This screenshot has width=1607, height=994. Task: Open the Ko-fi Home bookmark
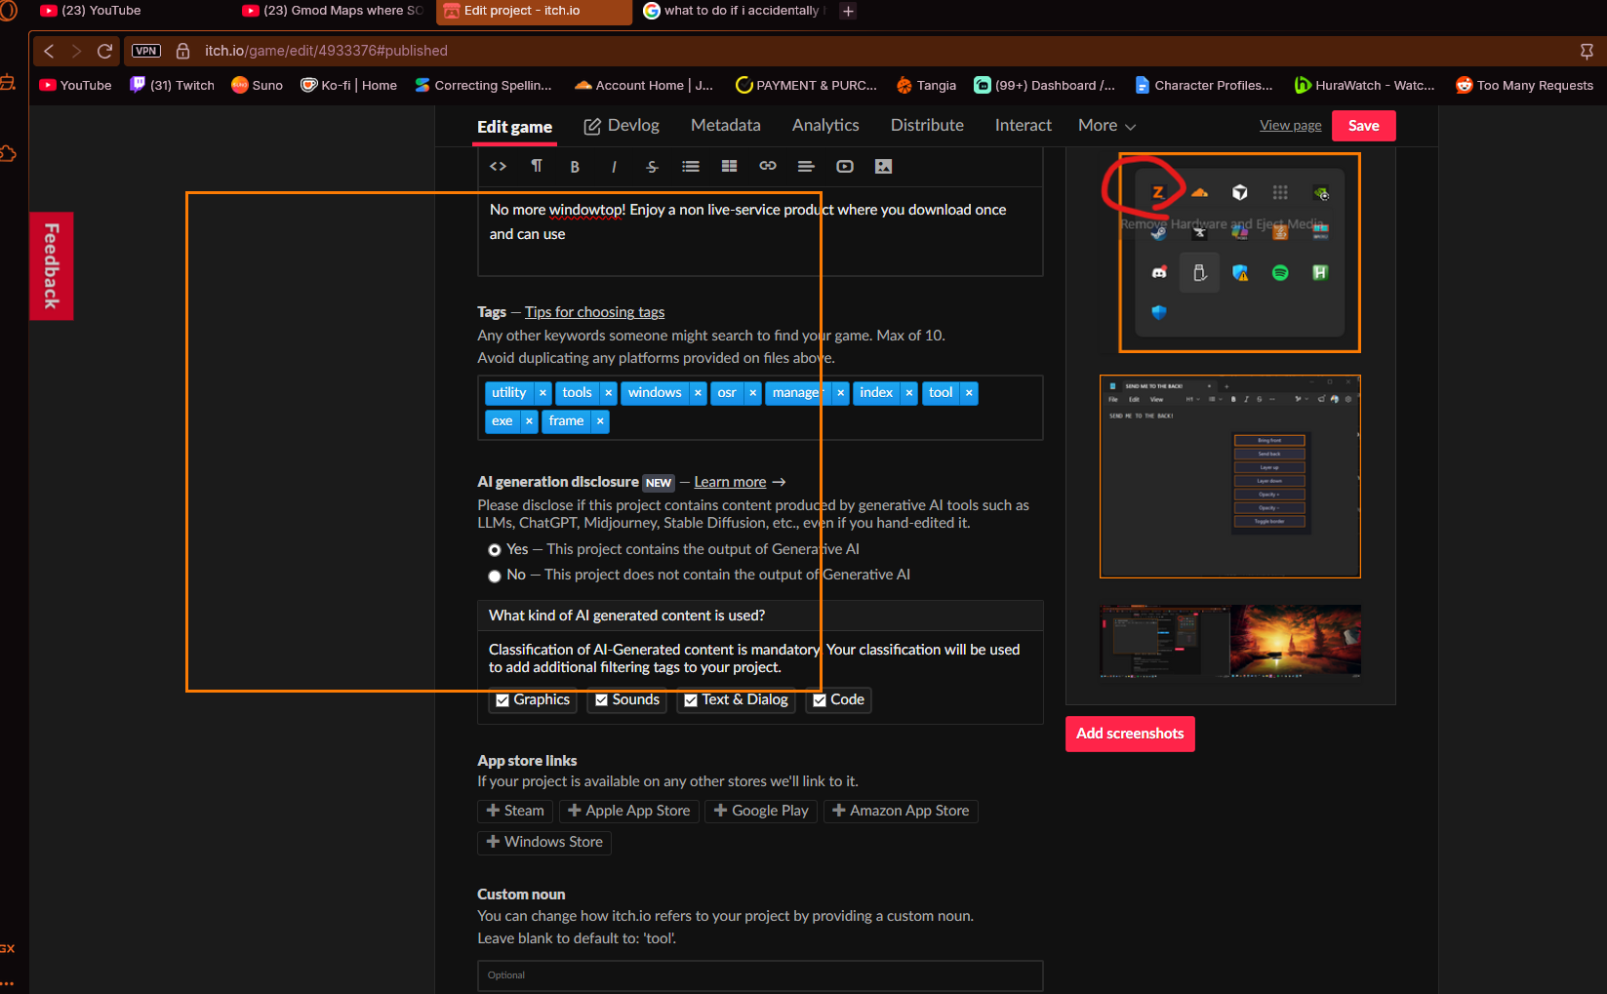(x=348, y=86)
